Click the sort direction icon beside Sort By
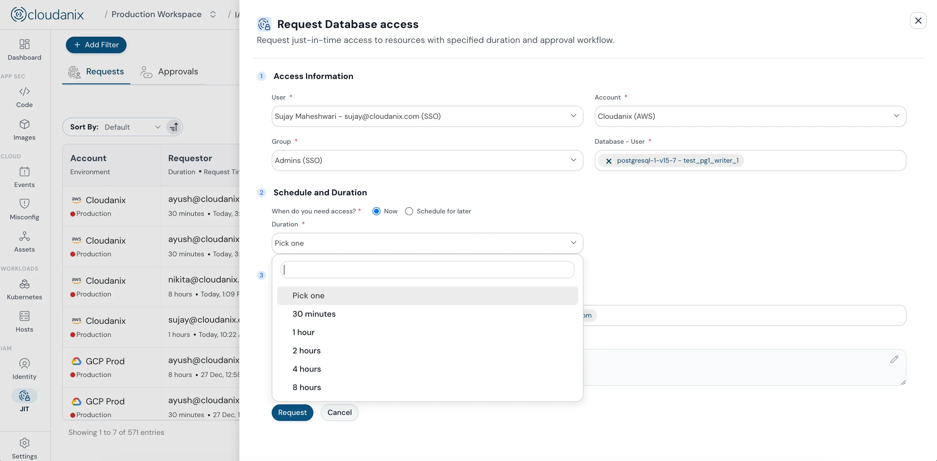Screen dimensions: 937x461 (x=173, y=127)
